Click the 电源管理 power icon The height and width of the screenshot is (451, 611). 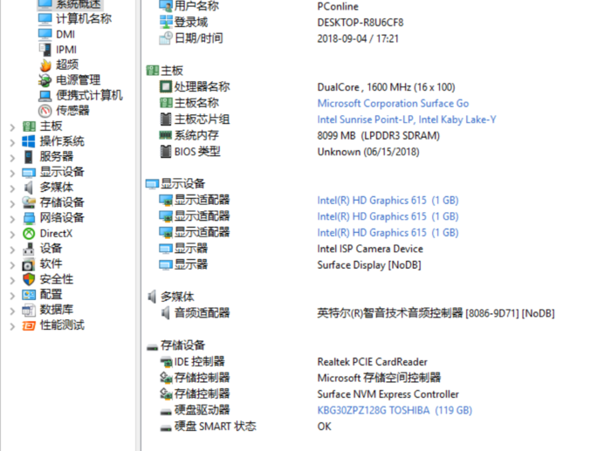click(45, 80)
